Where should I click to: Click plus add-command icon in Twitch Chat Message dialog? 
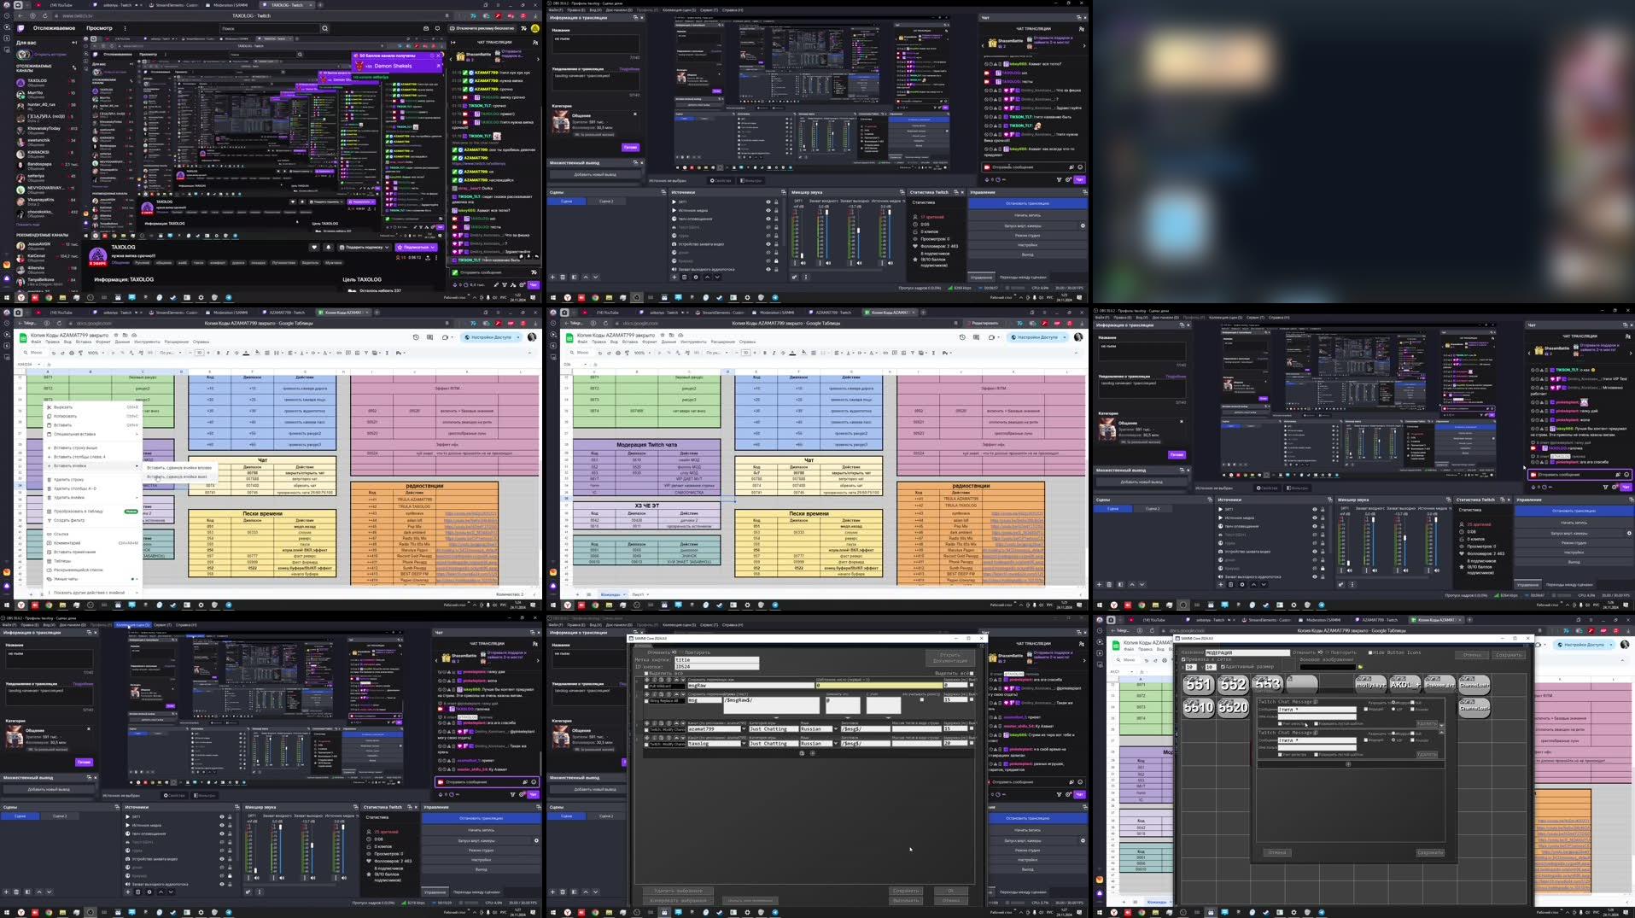[1348, 764]
